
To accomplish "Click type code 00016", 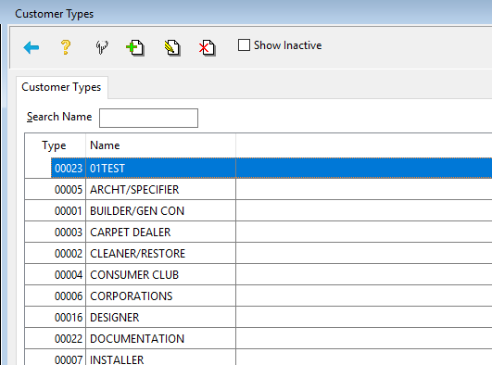I will pos(69,318).
